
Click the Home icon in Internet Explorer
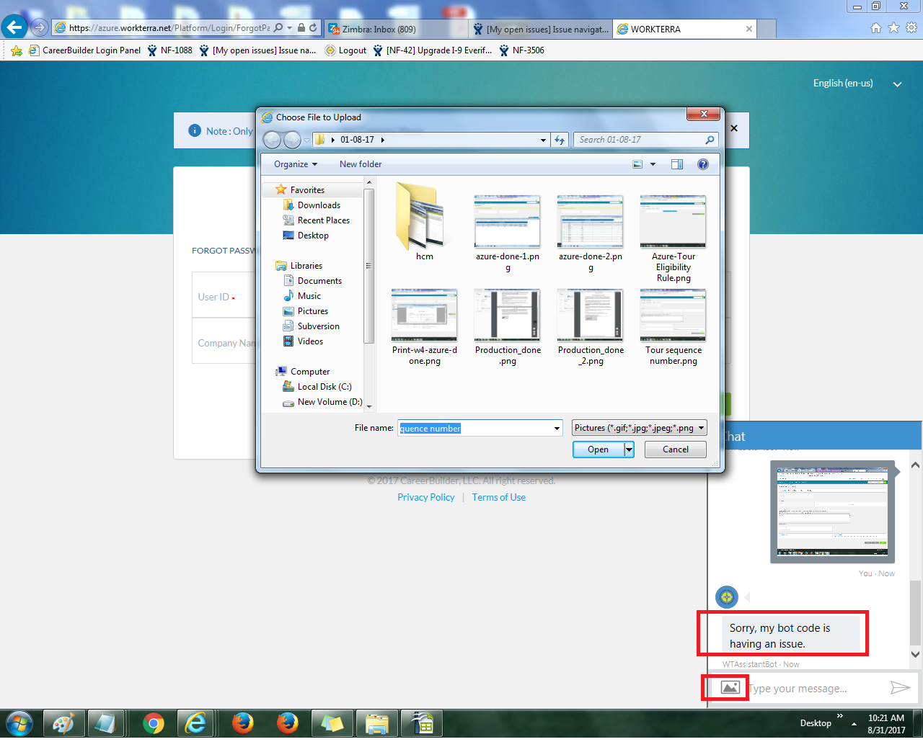click(875, 27)
